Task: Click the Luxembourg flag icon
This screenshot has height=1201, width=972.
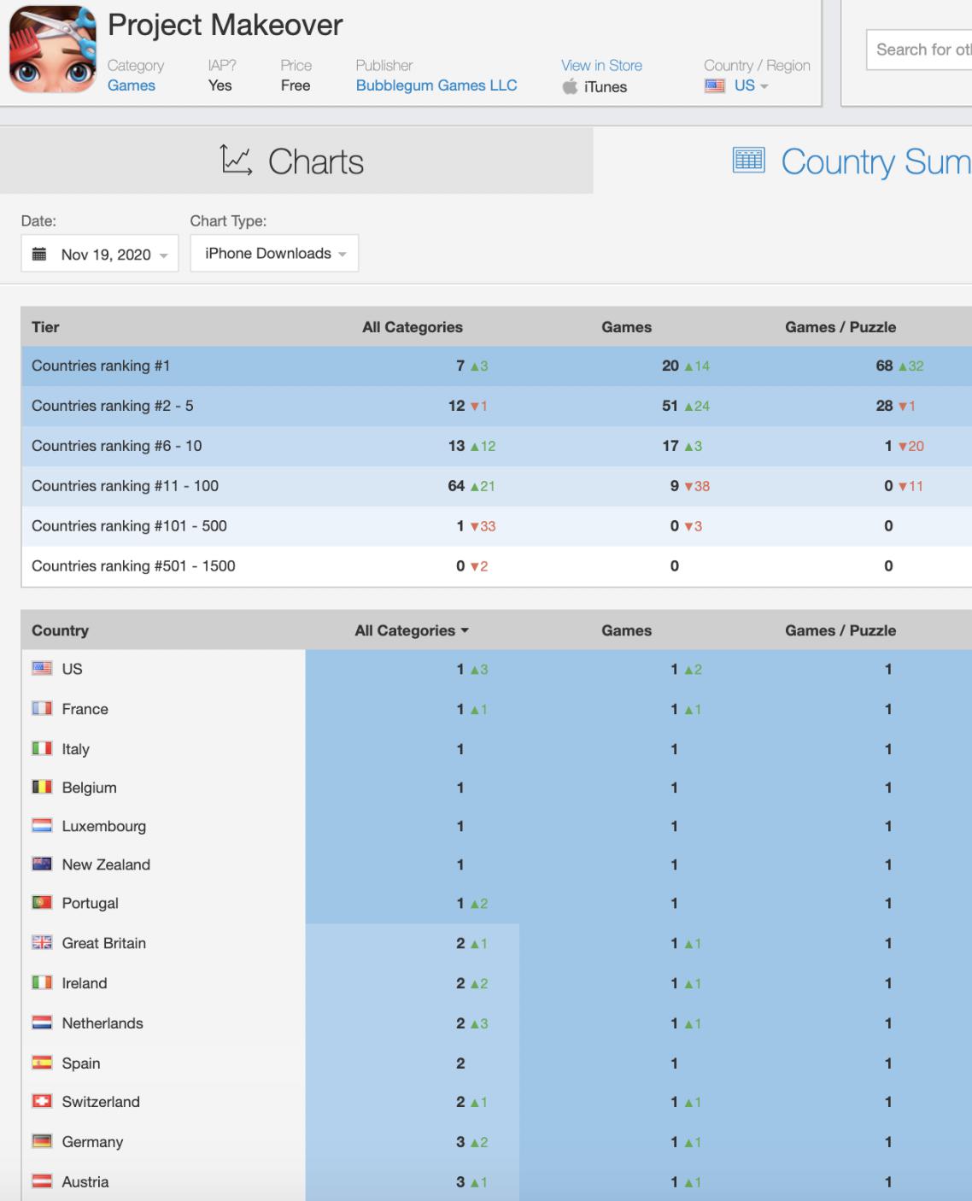Action: coord(42,825)
